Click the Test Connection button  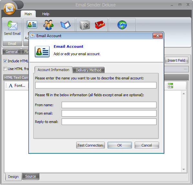click(90, 145)
